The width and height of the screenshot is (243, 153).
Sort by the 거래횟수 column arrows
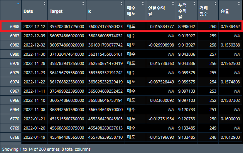215,3
